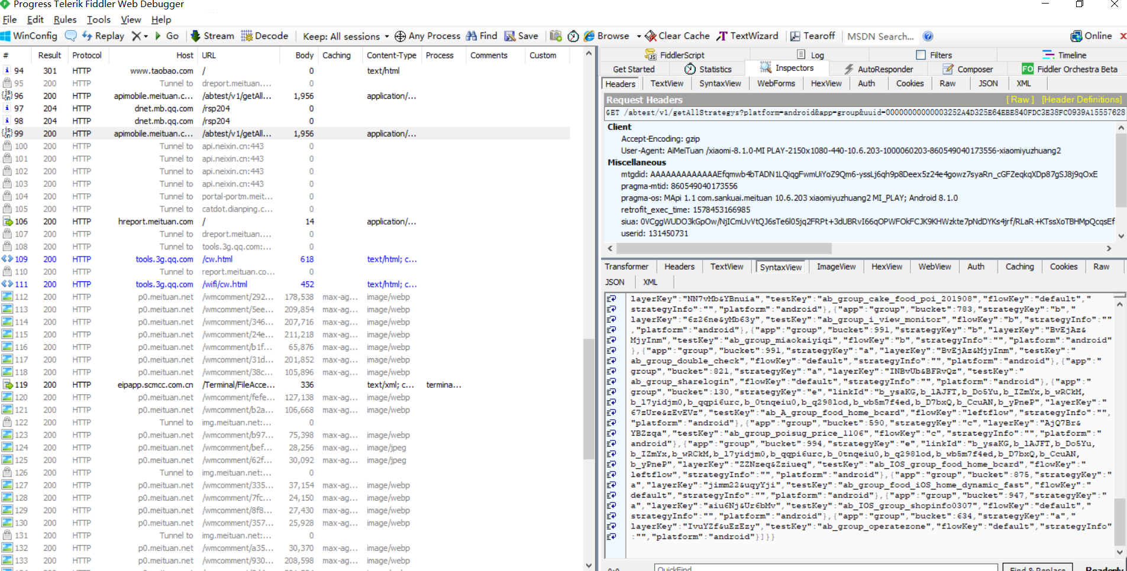Click the request headers horizontal scrollbar
1127x571 pixels.
point(724,248)
